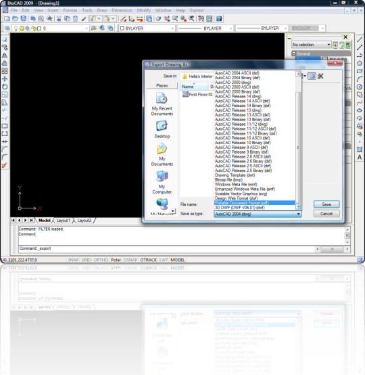Click the Views icon in export dialog
The height and width of the screenshot is (375, 365).
pos(312,76)
